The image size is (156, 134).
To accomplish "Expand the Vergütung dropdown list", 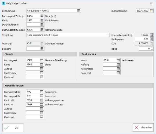I will 108,35.
